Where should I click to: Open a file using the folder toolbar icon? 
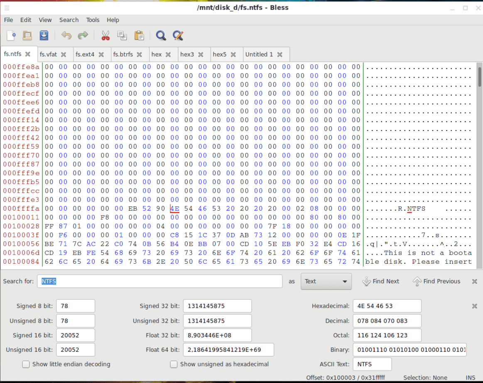27,35
